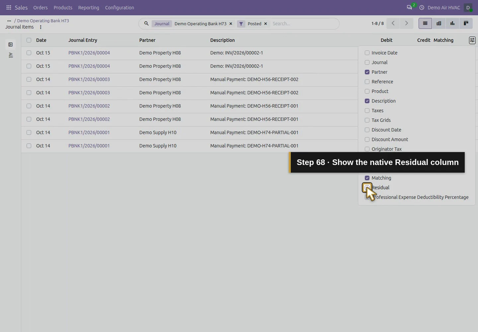
Task: Expand the collapsed search side panel
Action: point(11,44)
